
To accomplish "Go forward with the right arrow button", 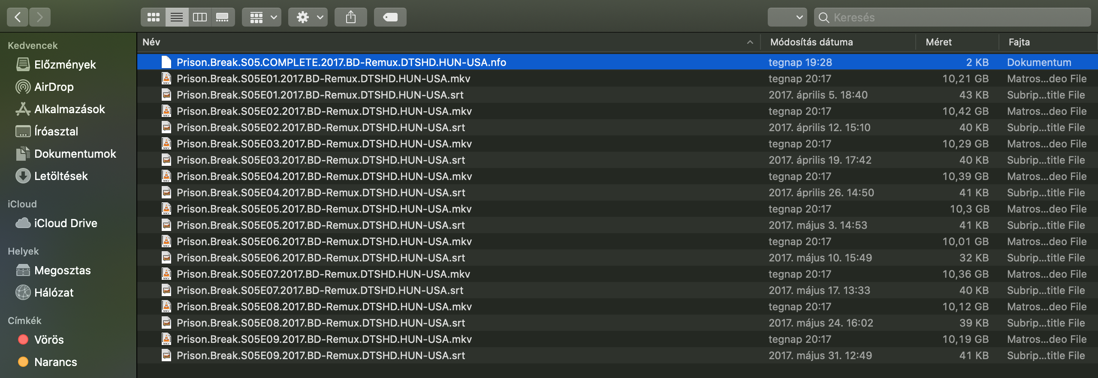I will [40, 17].
